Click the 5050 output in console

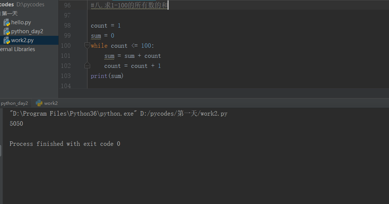pos(16,123)
